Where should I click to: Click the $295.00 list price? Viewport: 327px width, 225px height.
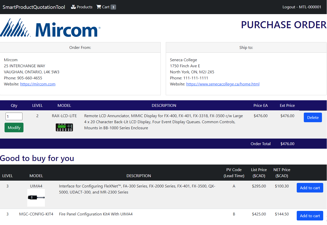coord(259,186)
